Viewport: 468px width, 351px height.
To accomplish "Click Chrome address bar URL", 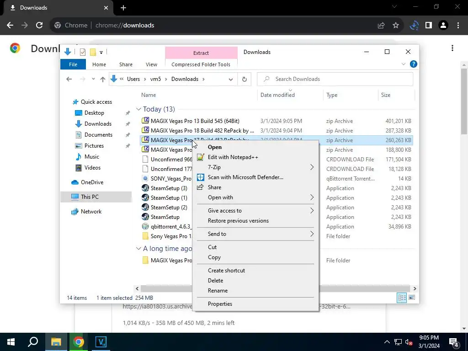I will tap(125, 26).
